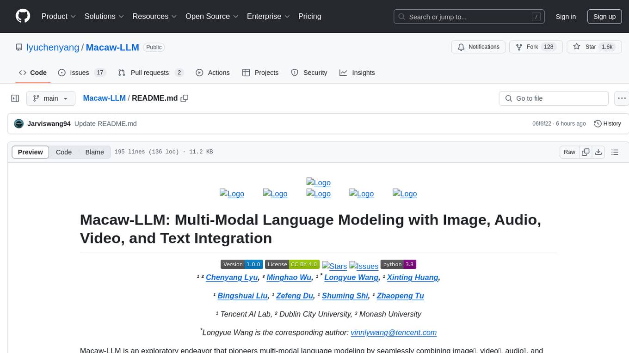Expand the Enterprise menu
The height and width of the screenshot is (353, 629).
[268, 16]
